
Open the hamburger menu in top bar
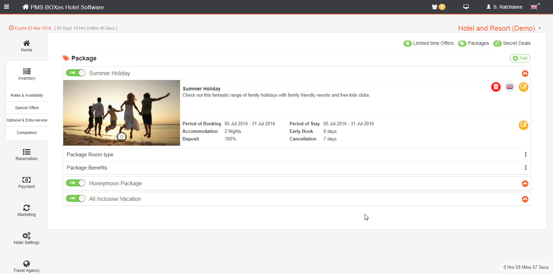click(x=7, y=7)
